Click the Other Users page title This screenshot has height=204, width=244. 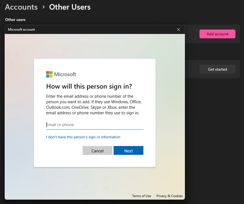point(70,7)
